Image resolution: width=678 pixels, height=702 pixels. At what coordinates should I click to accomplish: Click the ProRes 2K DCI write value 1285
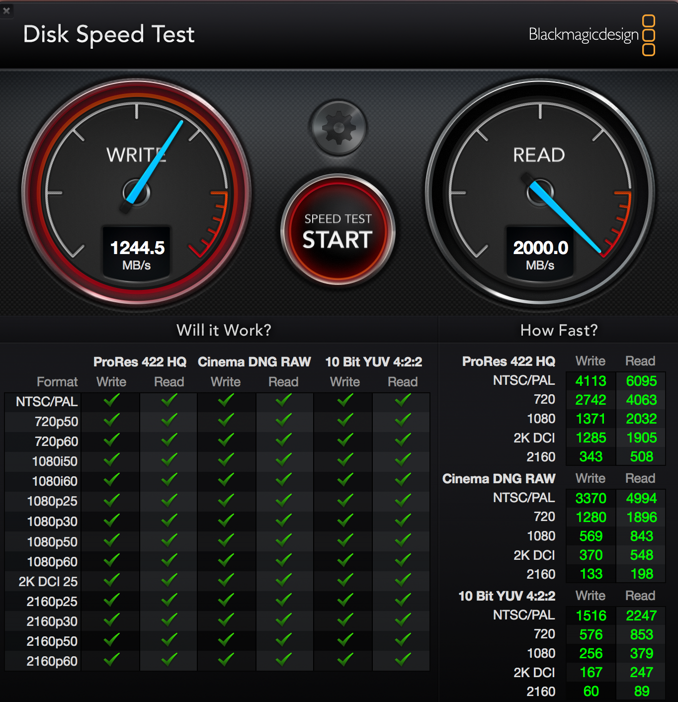pos(591,438)
